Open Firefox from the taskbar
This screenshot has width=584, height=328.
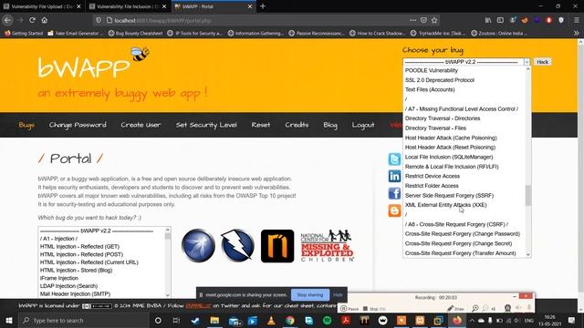pyautogui.click(x=457, y=320)
